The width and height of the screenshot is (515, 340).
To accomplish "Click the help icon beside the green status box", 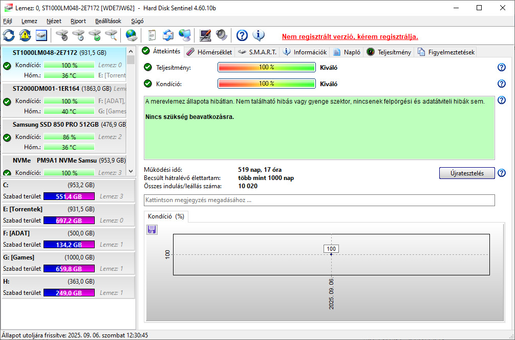I will pos(502,100).
